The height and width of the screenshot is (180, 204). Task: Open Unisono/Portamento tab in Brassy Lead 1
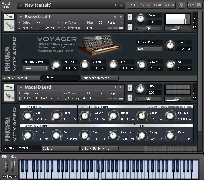pyautogui.click(x=100, y=78)
